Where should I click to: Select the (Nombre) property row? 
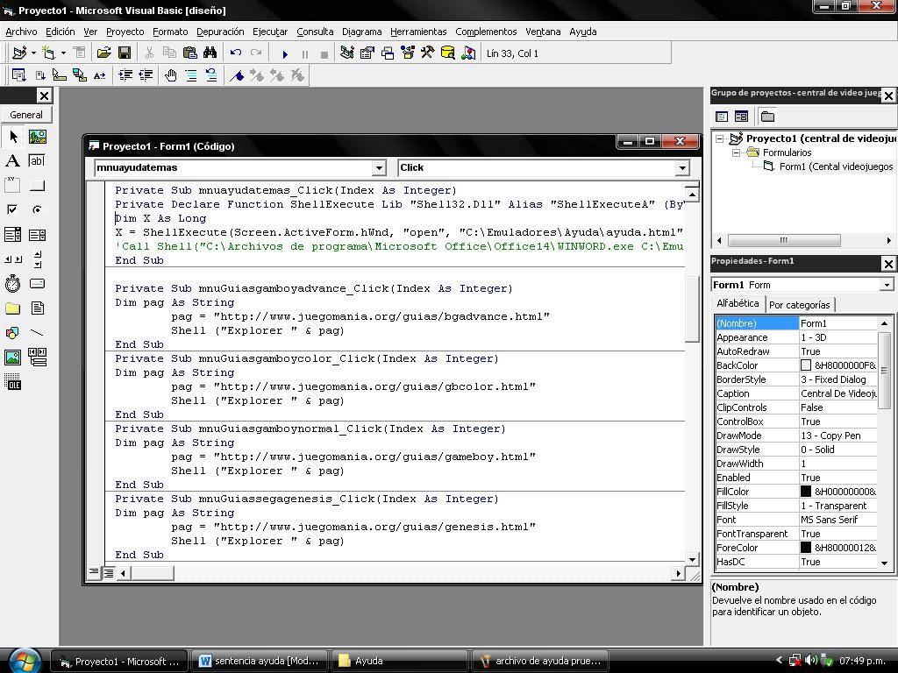796,323
